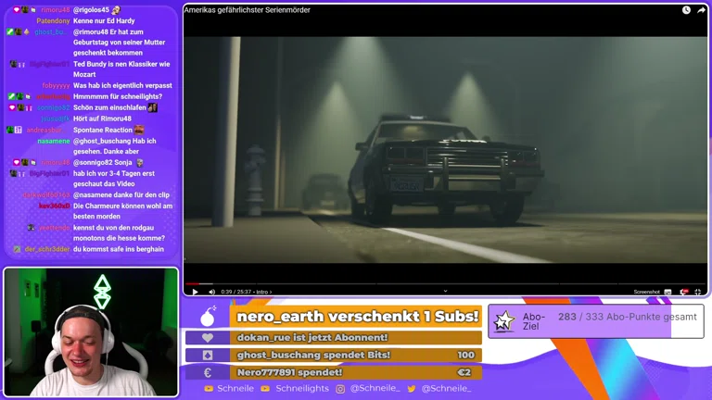The width and height of the screenshot is (712, 400).
Task: Click the YouTube icon next to Schneile
Action: 209,389
